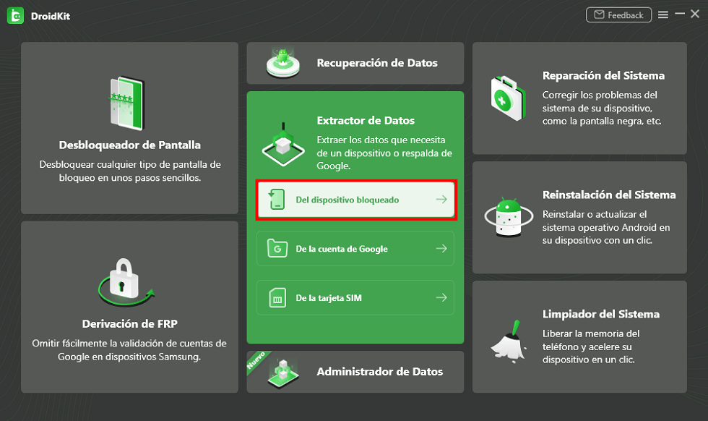Open the Administrador de Datos tile
708x421 pixels.
coord(355,372)
